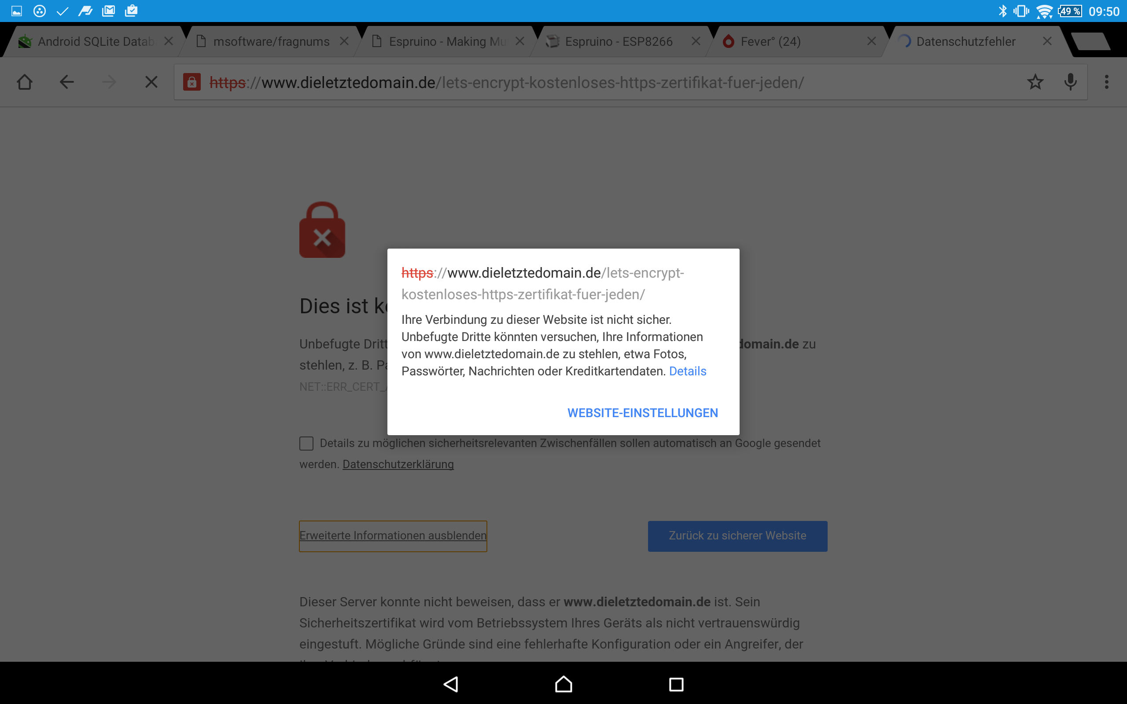Tap the Chrome home page icon
The width and height of the screenshot is (1127, 704).
click(x=25, y=82)
